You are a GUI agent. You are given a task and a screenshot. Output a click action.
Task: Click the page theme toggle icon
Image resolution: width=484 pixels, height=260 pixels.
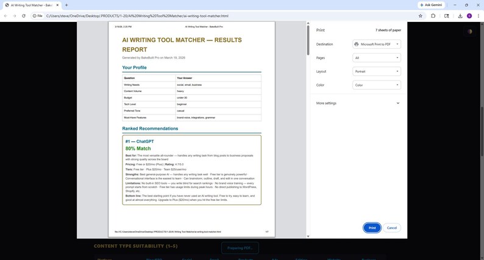(x=469, y=31)
